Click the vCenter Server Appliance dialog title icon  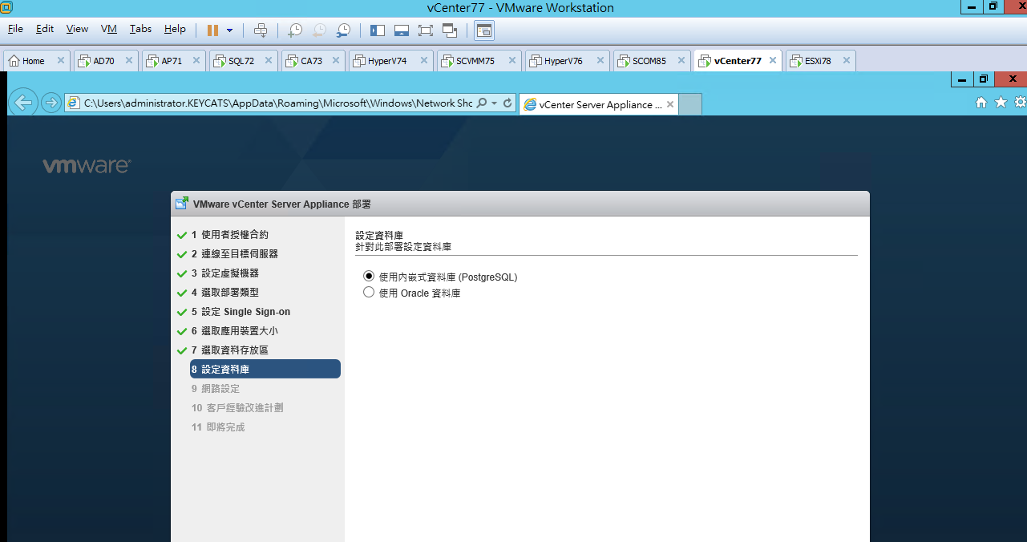182,204
